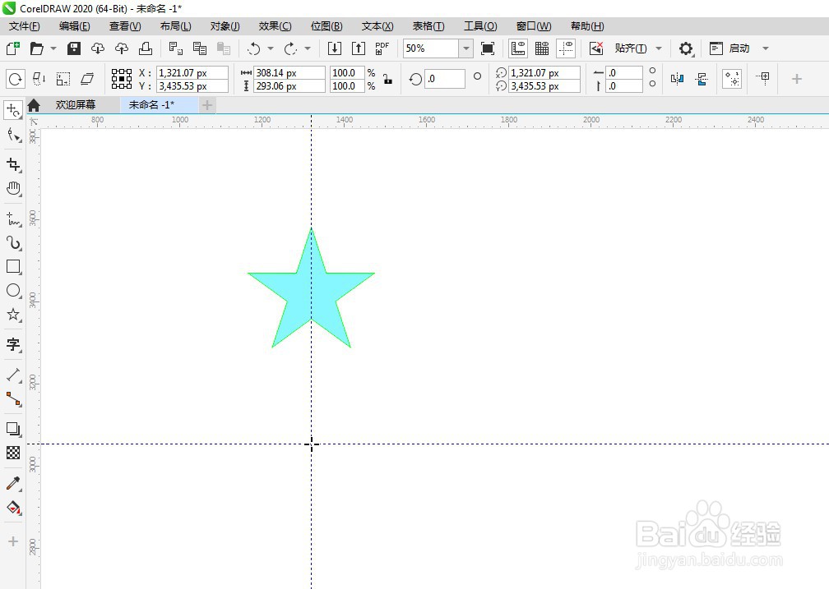829x589 pixels.
Task: Toggle the lock ratio padlock
Action: pyautogui.click(x=388, y=79)
